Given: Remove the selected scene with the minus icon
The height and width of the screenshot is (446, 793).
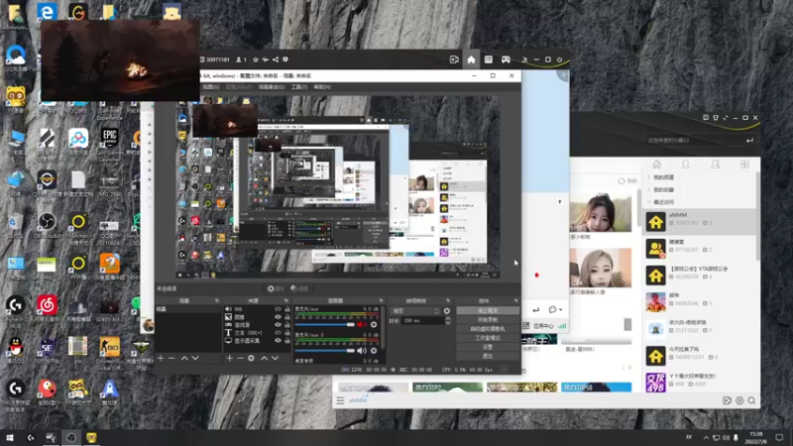Looking at the screenshot, I should [x=171, y=358].
